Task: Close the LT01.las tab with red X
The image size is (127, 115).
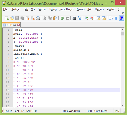Action: 18,25
